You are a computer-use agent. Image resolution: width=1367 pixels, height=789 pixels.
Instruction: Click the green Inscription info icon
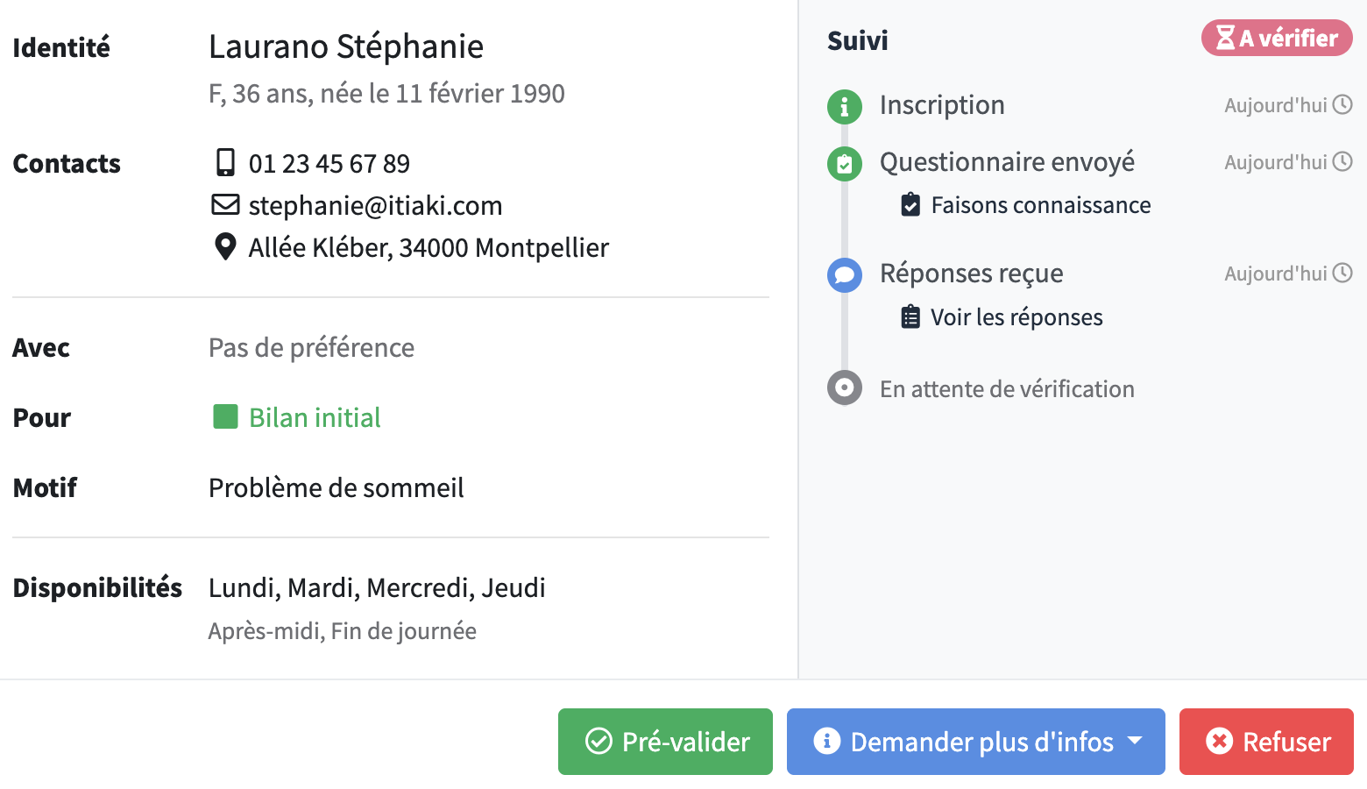844,106
